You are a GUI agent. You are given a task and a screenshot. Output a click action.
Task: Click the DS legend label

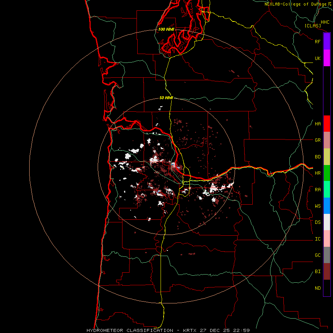click(317, 222)
